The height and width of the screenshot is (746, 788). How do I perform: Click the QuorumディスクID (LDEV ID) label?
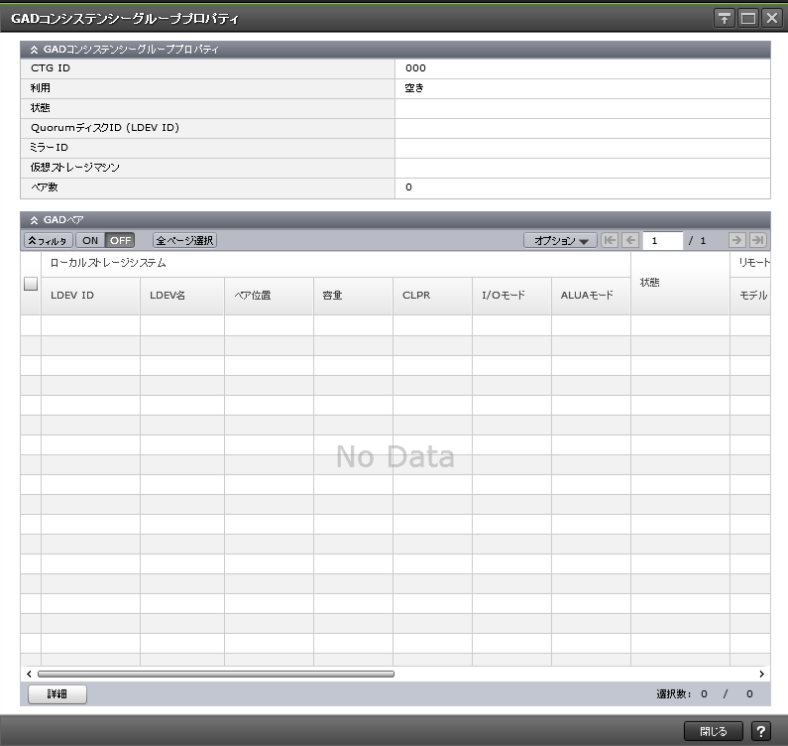(105, 128)
